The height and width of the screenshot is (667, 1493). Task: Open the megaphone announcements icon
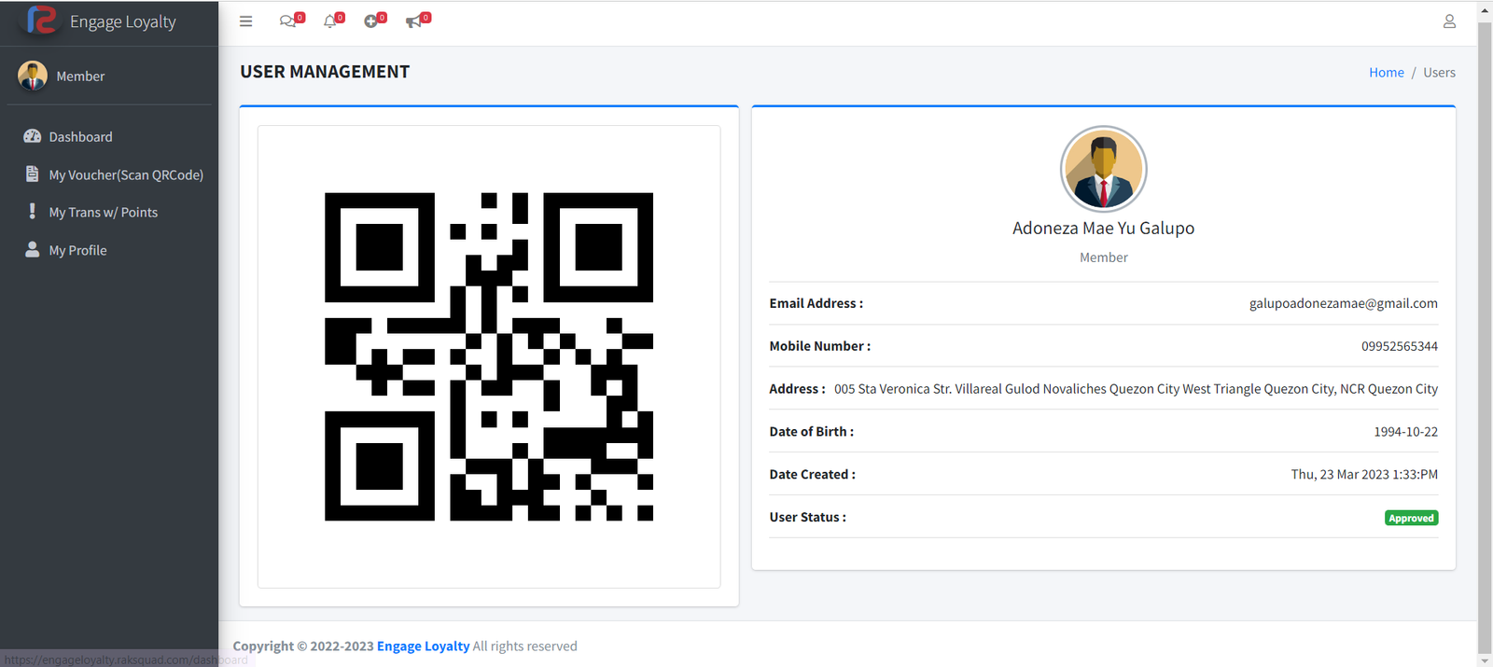[x=413, y=21]
